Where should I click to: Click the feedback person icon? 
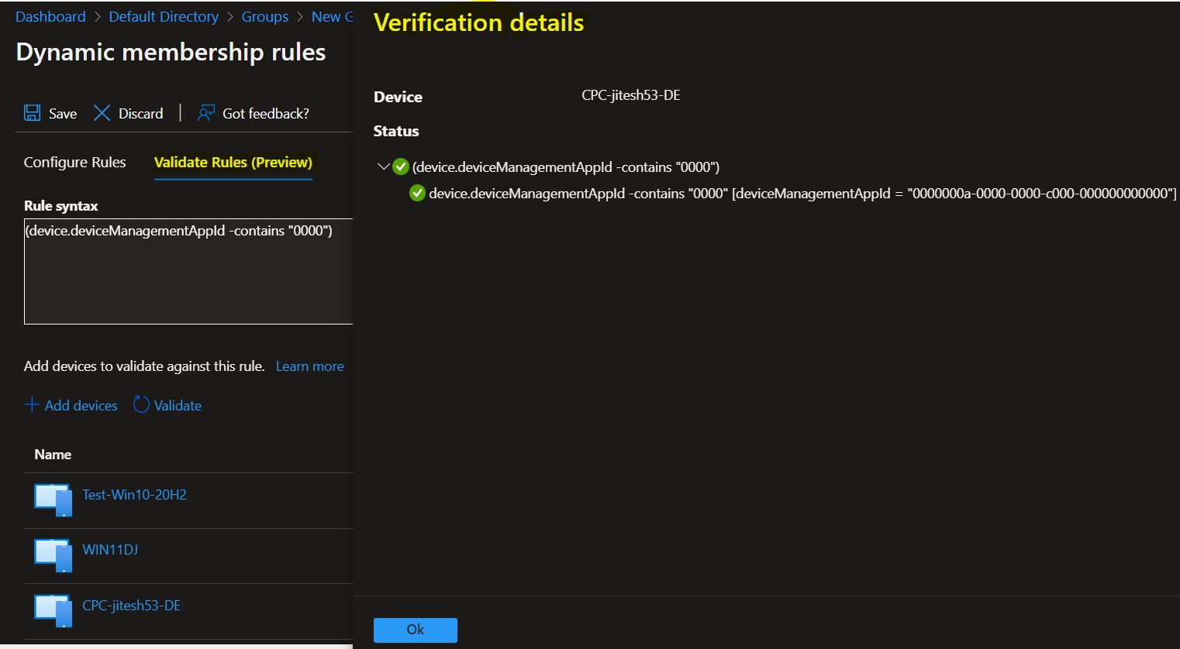tap(205, 113)
